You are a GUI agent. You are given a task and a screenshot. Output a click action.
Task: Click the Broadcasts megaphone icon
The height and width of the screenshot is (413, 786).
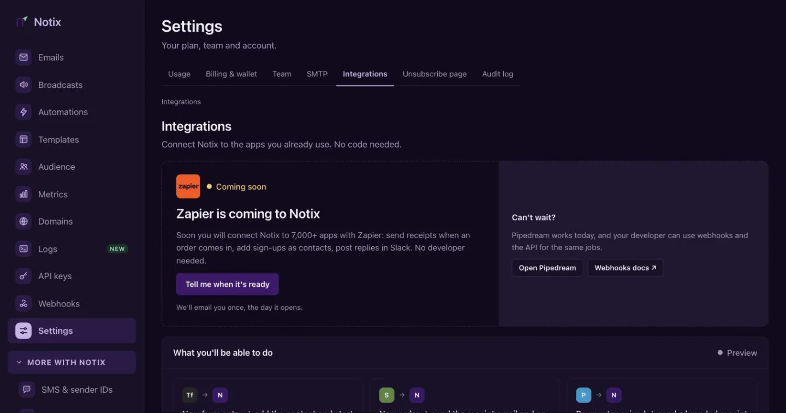click(23, 85)
